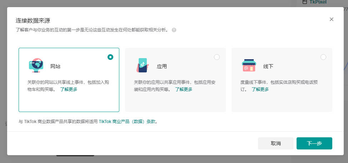Click the 线下 card description text

pos(279,82)
